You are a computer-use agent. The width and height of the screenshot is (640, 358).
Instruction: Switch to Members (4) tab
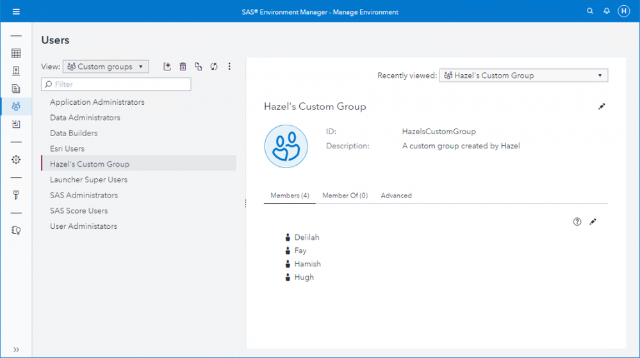pos(290,196)
